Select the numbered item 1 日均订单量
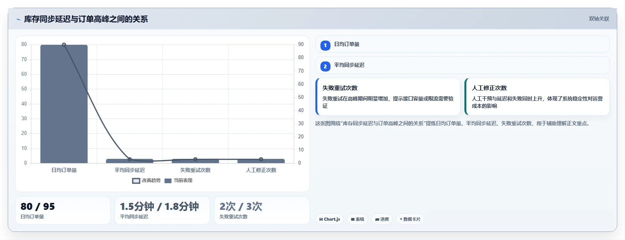 [462, 44]
